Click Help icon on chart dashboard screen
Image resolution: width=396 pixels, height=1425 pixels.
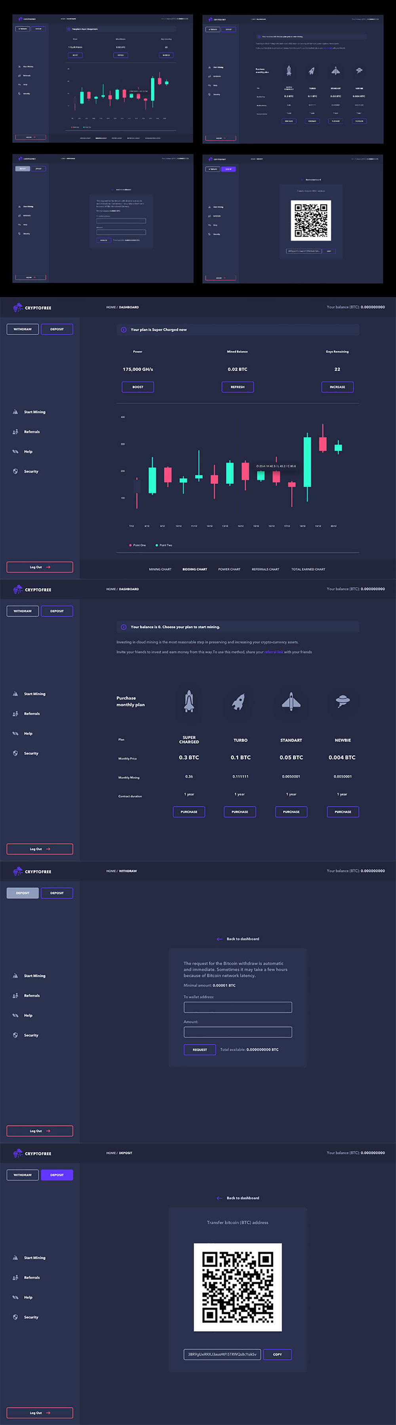coord(15,452)
